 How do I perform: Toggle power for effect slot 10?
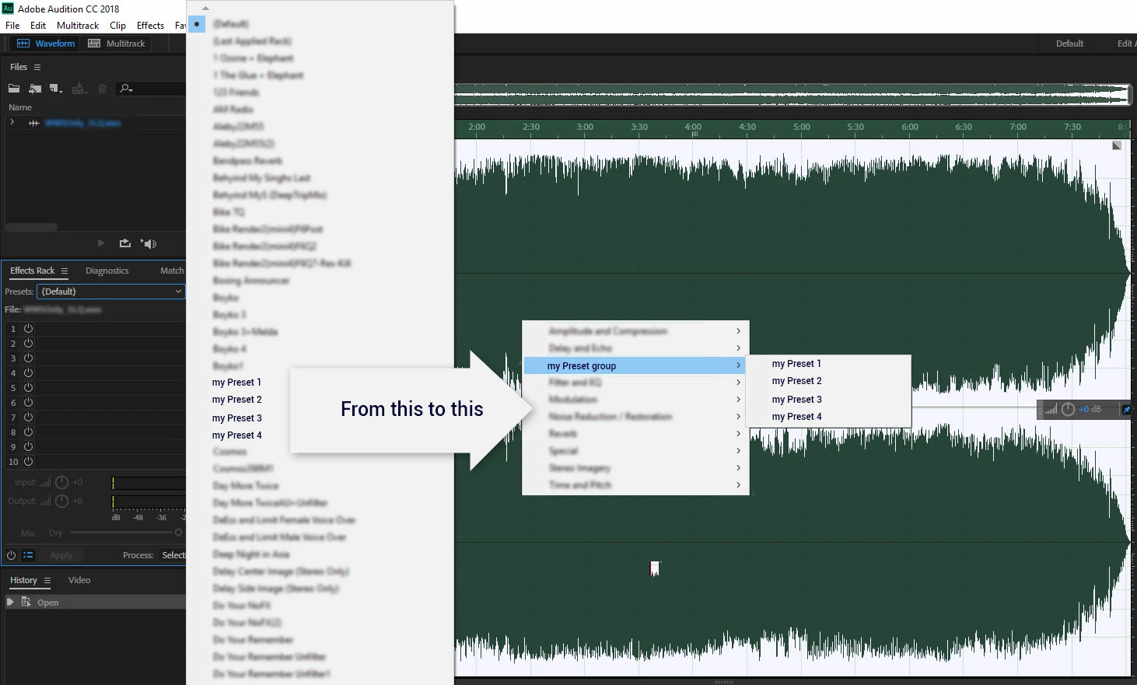[x=28, y=462]
